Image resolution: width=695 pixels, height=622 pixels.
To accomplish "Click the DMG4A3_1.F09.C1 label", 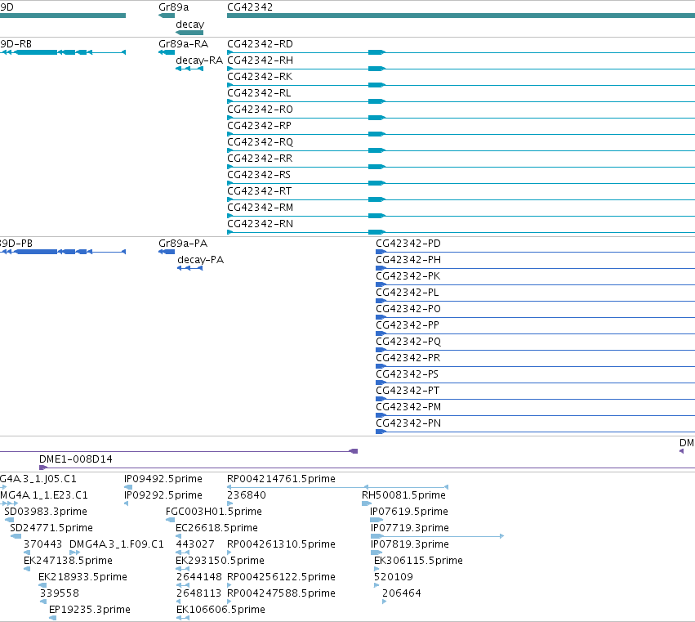I will pyautogui.click(x=117, y=545).
